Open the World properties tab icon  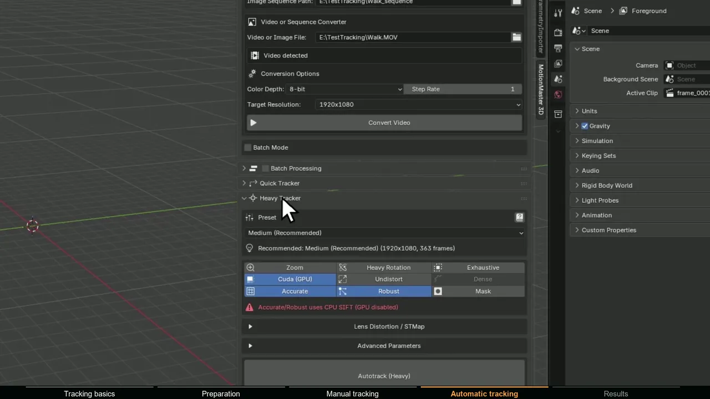click(x=558, y=95)
